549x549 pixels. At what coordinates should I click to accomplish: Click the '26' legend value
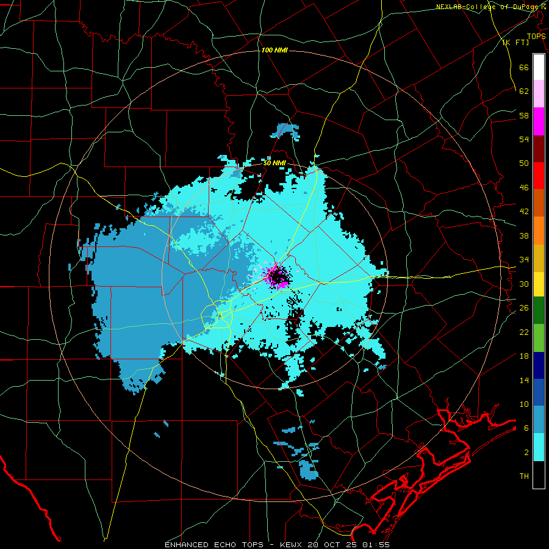524,308
